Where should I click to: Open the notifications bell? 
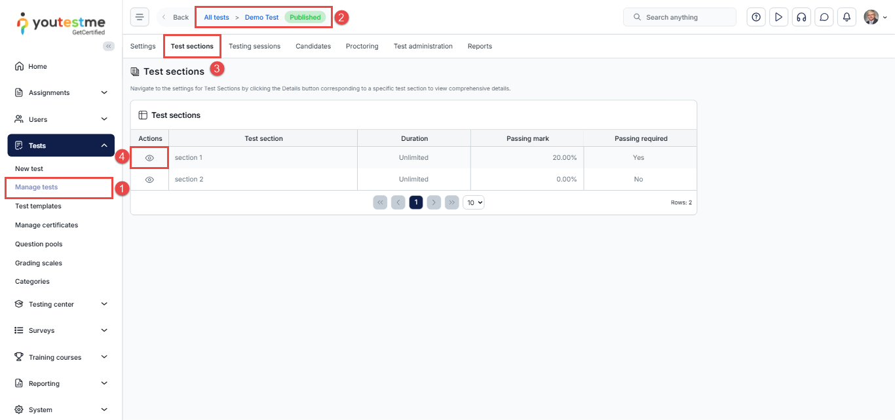(x=847, y=17)
